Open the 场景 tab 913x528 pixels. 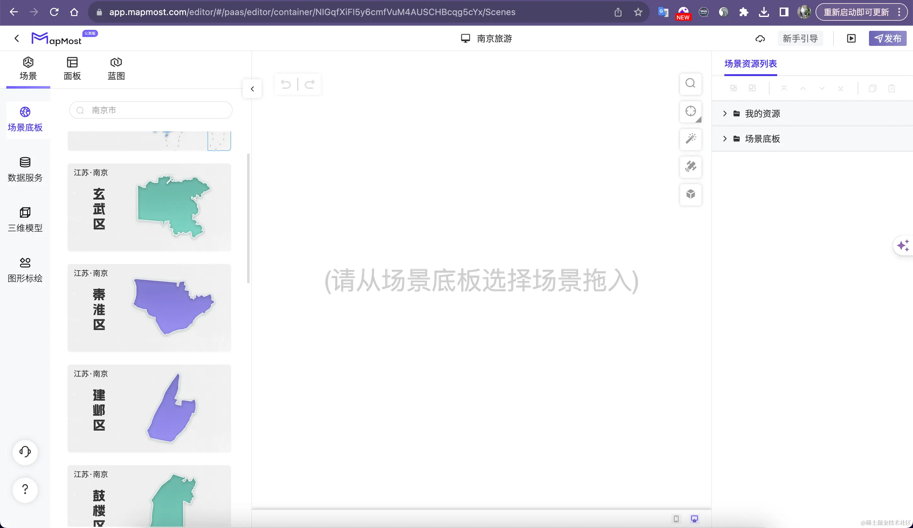coord(28,69)
